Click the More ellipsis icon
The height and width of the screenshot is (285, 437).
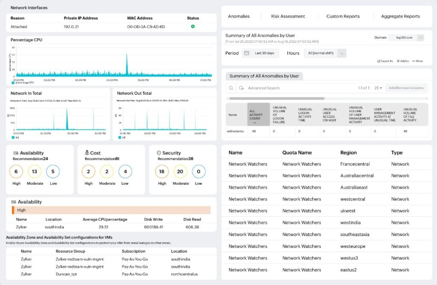click(414, 61)
